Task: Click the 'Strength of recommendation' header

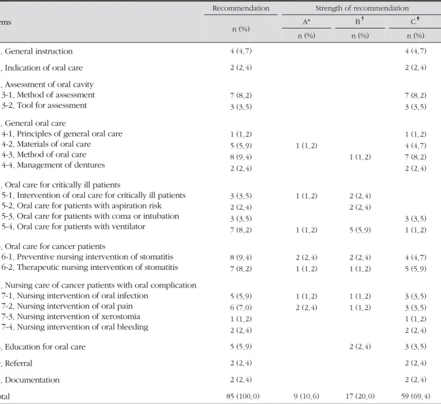Action: point(361,8)
